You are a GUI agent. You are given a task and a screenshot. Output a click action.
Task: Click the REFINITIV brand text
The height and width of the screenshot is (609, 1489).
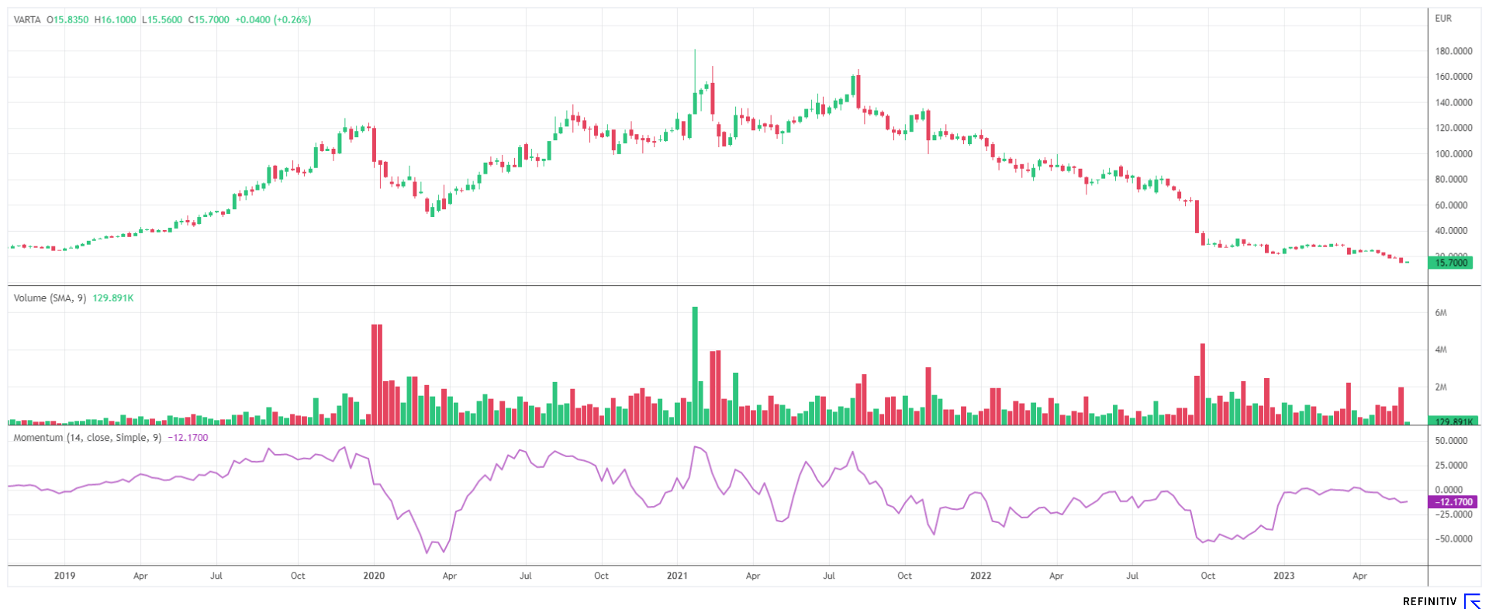pos(1429,602)
